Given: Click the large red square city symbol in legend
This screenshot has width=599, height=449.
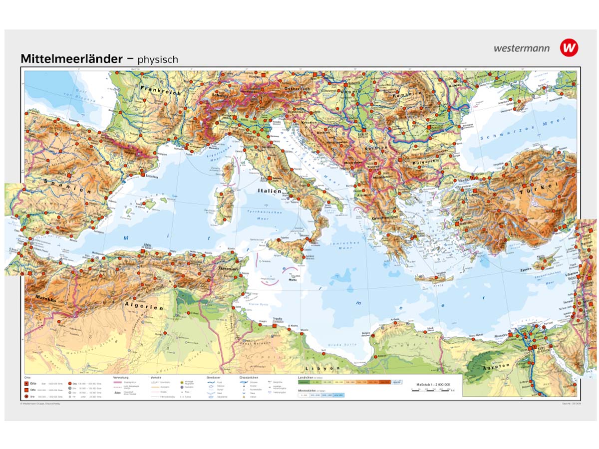Looking at the screenshot, I should pyautogui.click(x=26, y=384).
